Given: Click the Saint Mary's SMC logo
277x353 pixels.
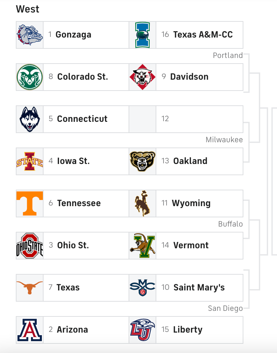Looking at the screenshot, I should coord(142,288).
